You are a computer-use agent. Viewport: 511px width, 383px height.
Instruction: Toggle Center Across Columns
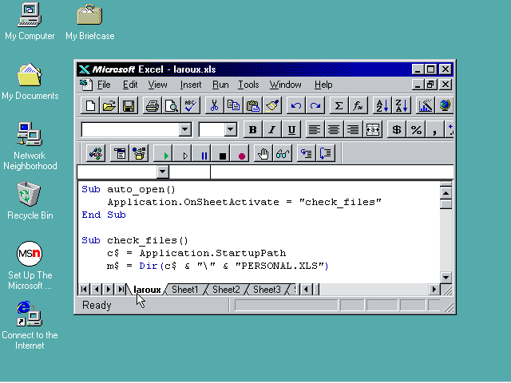click(373, 129)
